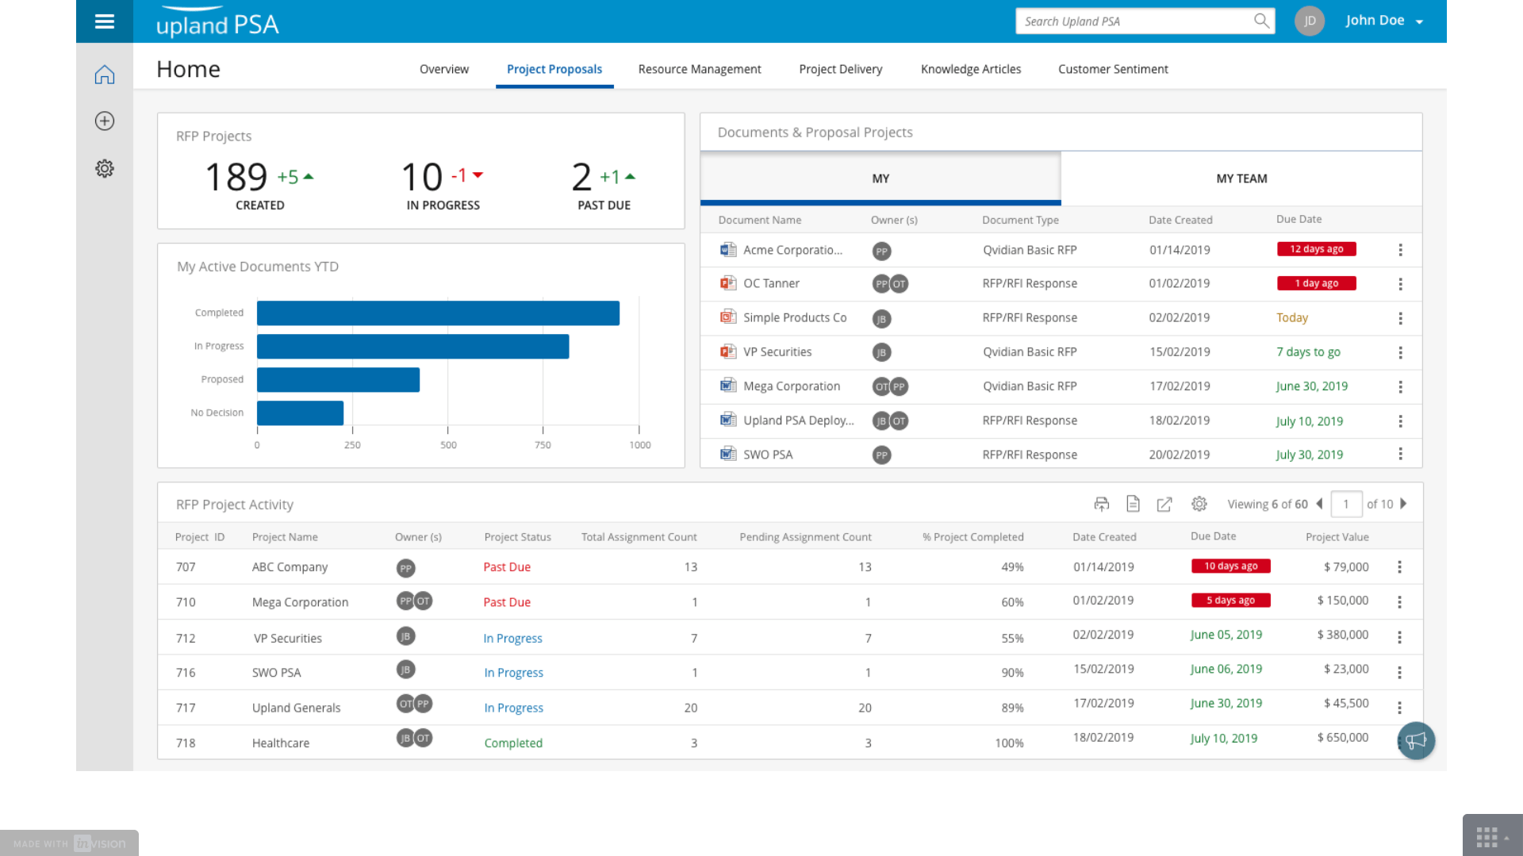This screenshot has height=856, width=1523.
Task: Open RFP Project Activity table settings gear
Action: tap(1199, 504)
